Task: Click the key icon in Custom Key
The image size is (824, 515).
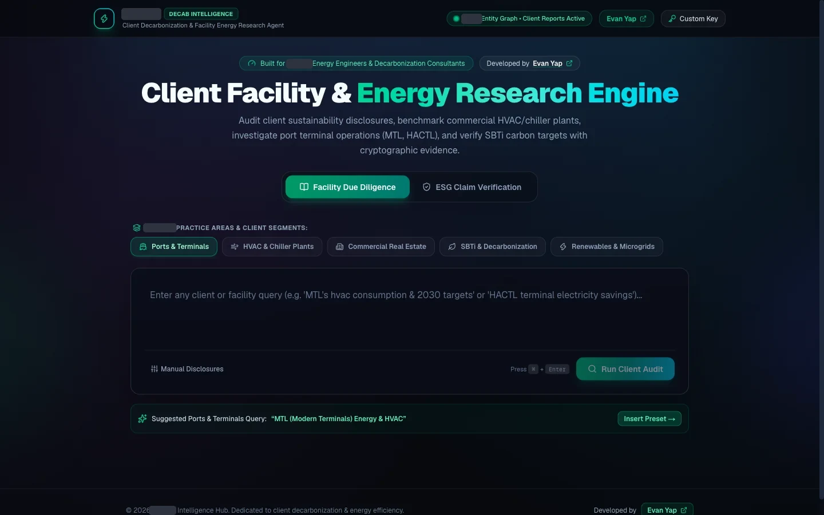Action: (x=672, y=19)
